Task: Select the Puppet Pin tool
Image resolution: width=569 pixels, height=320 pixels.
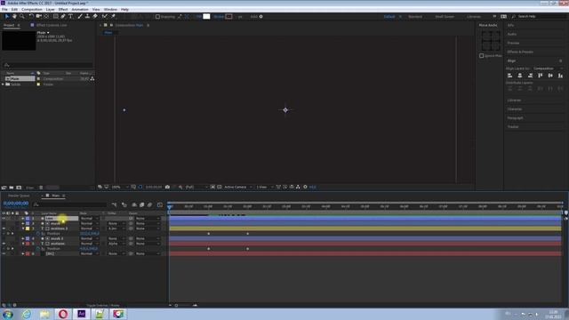Action: [113, 16]
